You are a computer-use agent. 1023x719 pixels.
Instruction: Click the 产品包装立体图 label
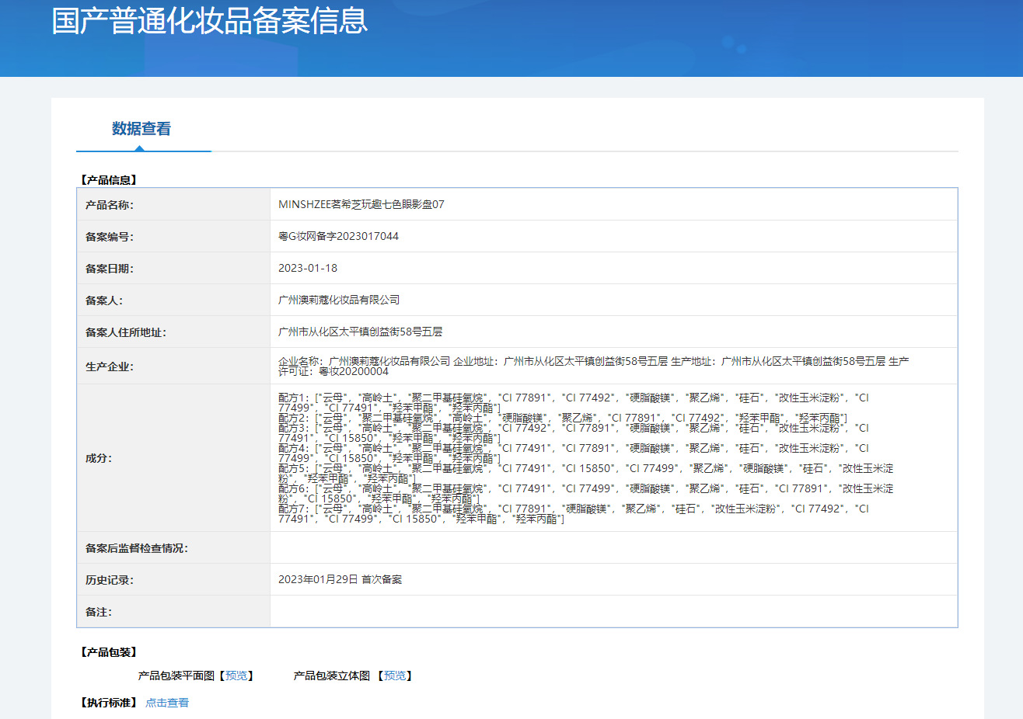(332, 676)
